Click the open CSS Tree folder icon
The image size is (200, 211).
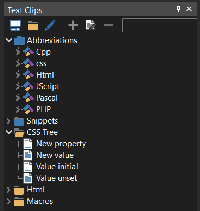click(19, 133)
